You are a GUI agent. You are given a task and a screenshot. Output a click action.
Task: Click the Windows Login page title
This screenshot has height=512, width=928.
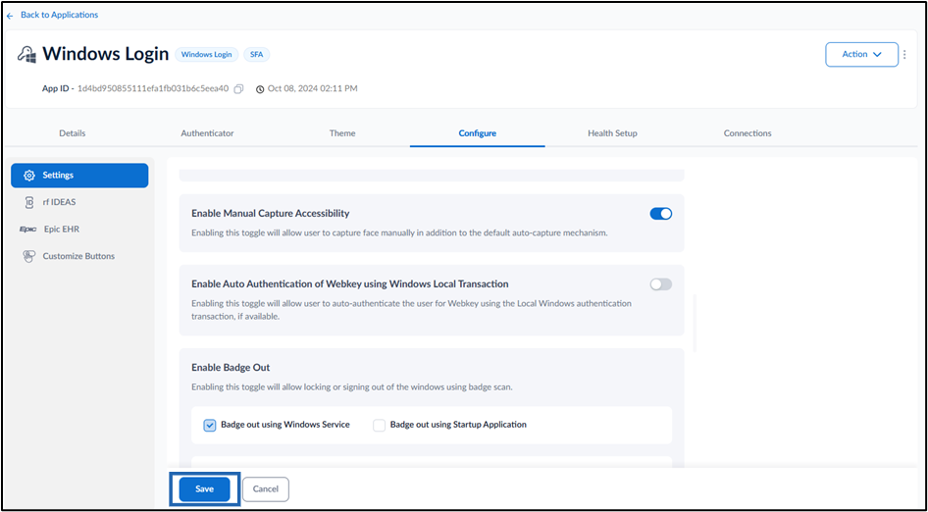pyautogui.click(x=106, y=55)
